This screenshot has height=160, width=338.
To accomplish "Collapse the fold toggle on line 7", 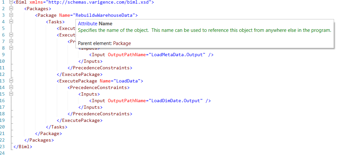I will point(11,41).
